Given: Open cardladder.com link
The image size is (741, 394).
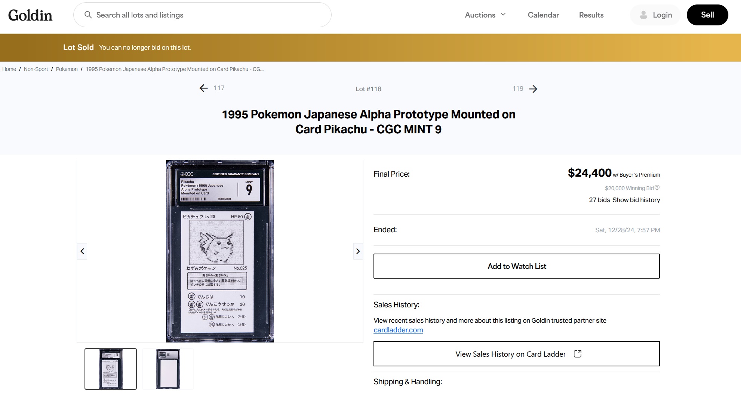Looking at the screenshot, I should click(398, 330).
